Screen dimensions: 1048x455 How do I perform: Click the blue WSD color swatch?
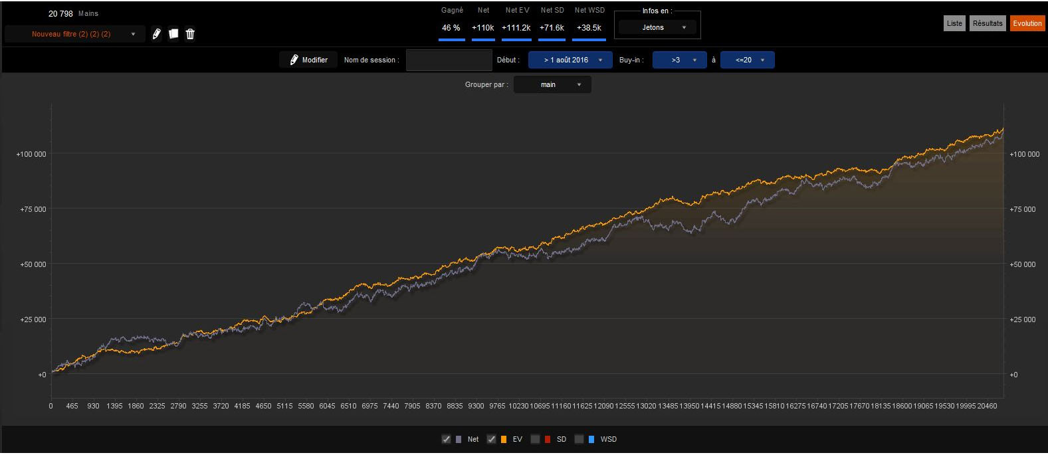coord(591,439)
